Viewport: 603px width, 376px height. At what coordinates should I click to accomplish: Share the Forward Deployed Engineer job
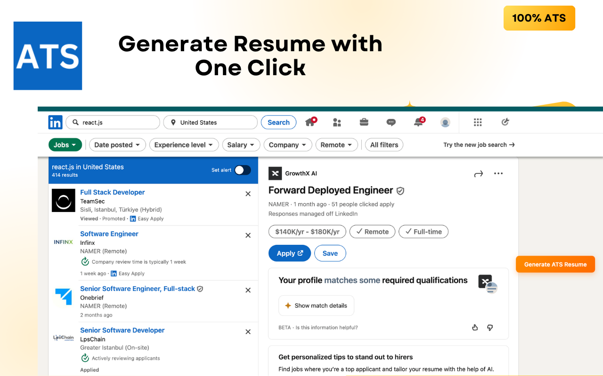(479, 174)
